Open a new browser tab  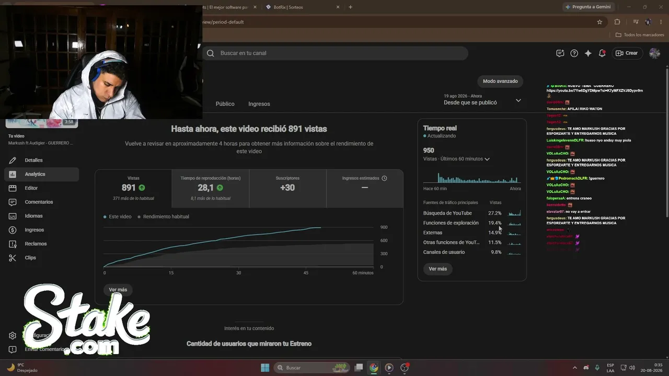[351, 7]
